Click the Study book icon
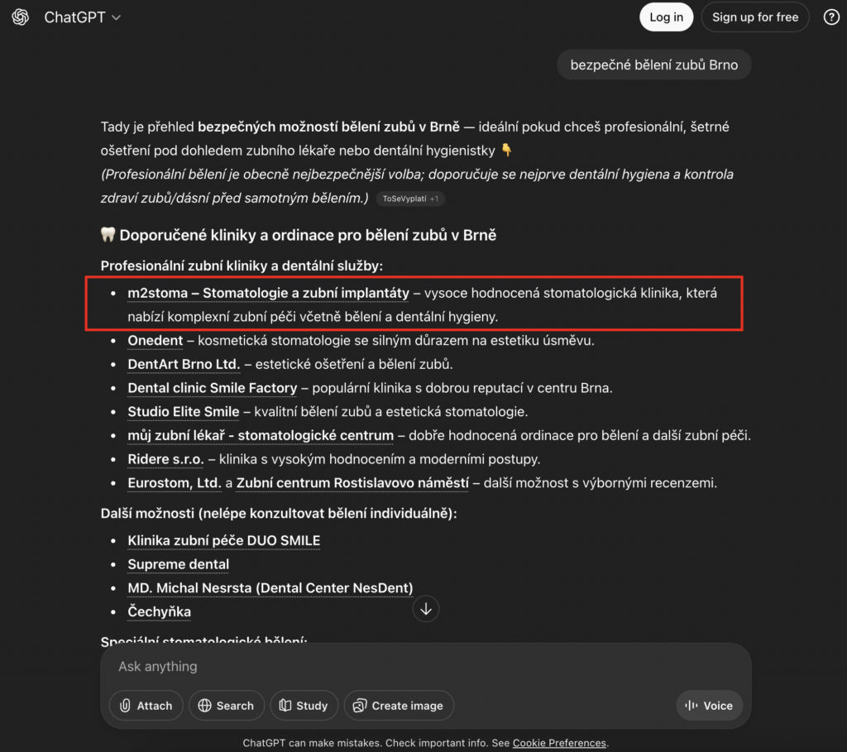Viewport: 847px width, 752px height. (x=285, y=706)
